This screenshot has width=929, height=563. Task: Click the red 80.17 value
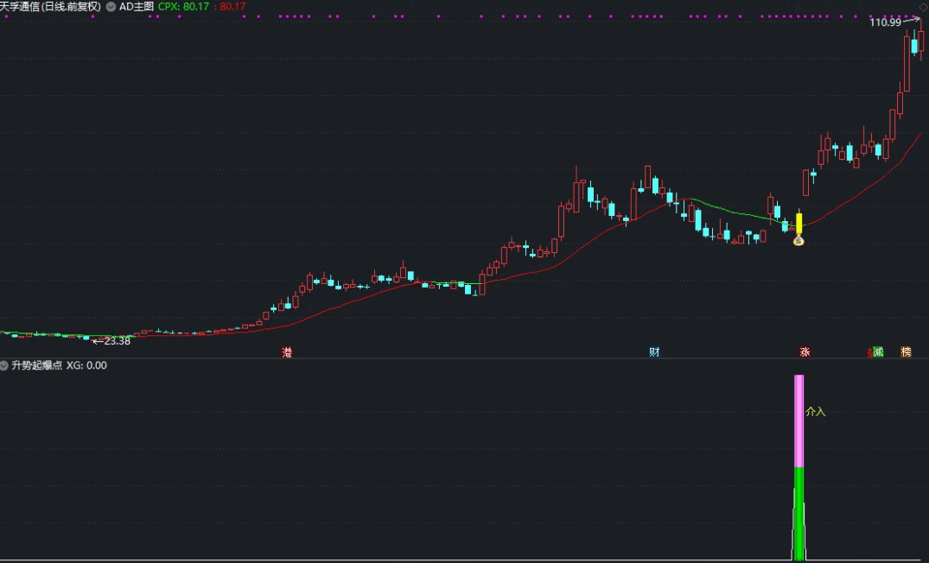pos(232,7)
